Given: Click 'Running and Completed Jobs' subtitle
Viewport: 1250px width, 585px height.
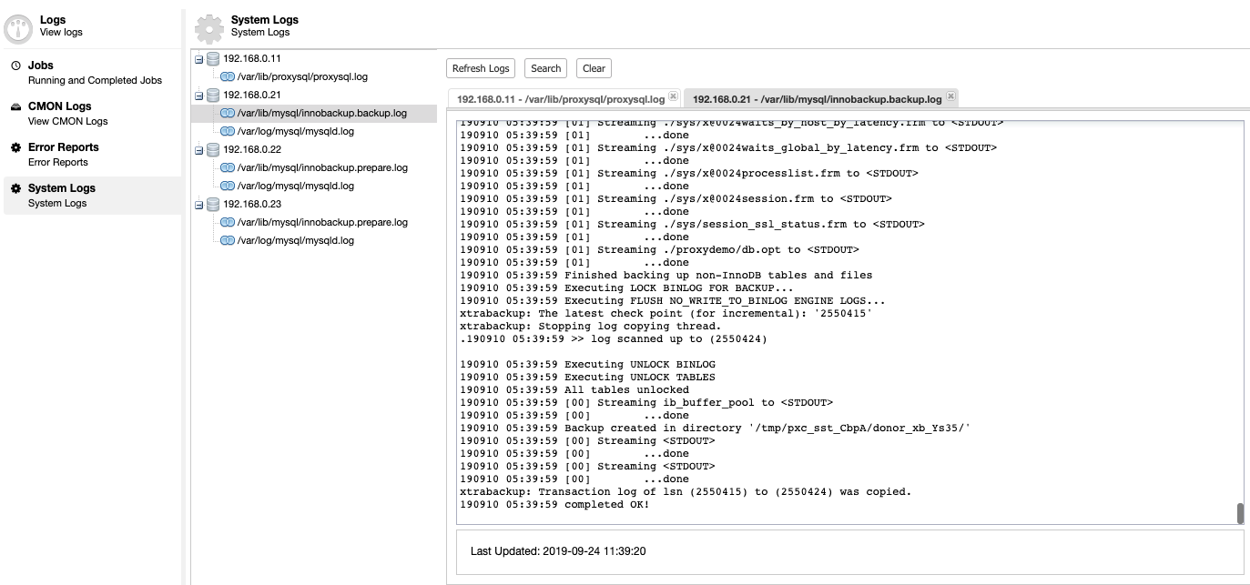Looking at the screenshot, I should (x=95, y=80).
